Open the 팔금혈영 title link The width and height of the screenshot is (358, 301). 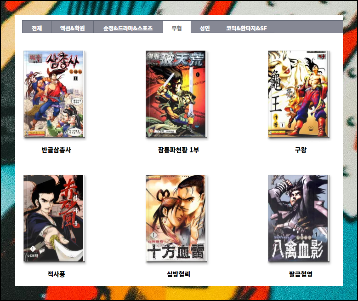301,274
